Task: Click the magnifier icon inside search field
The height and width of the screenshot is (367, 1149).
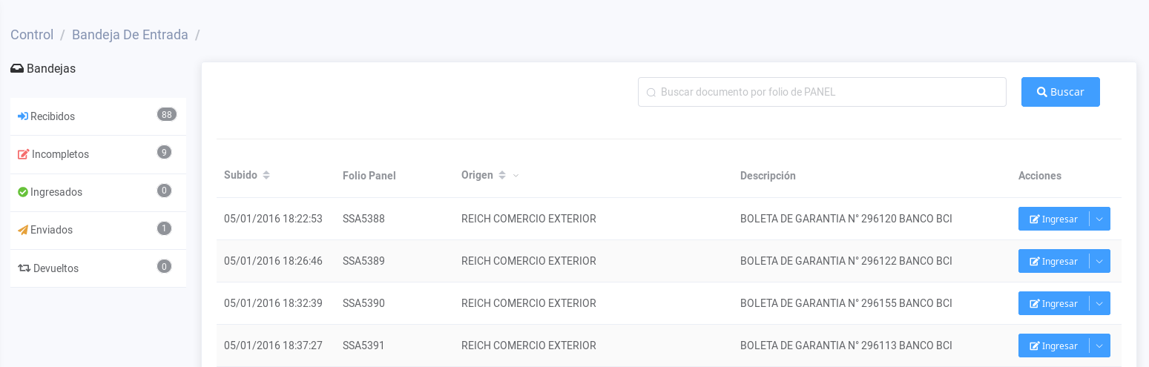Action: pyautogui.click(x=651, y=93)
